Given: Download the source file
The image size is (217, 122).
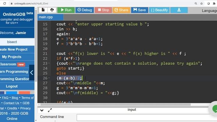Looking at the screenshot, I should (179, 10).
